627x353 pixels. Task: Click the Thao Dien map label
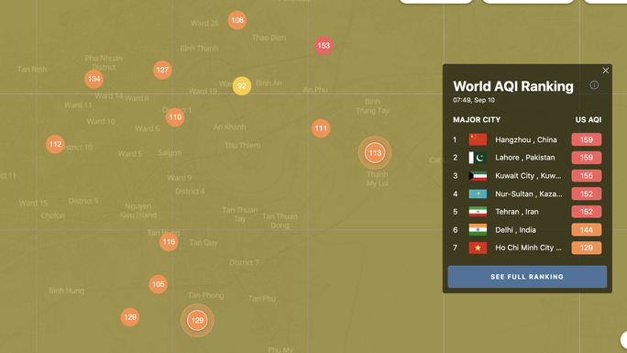click(269, 38)
